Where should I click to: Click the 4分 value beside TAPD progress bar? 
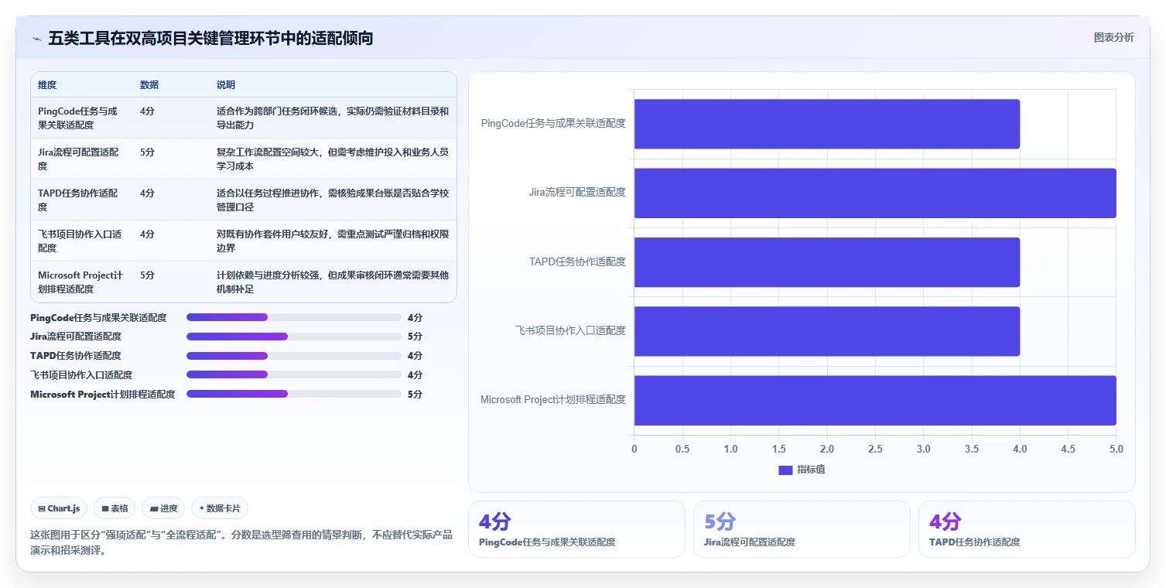coord(415,356)
